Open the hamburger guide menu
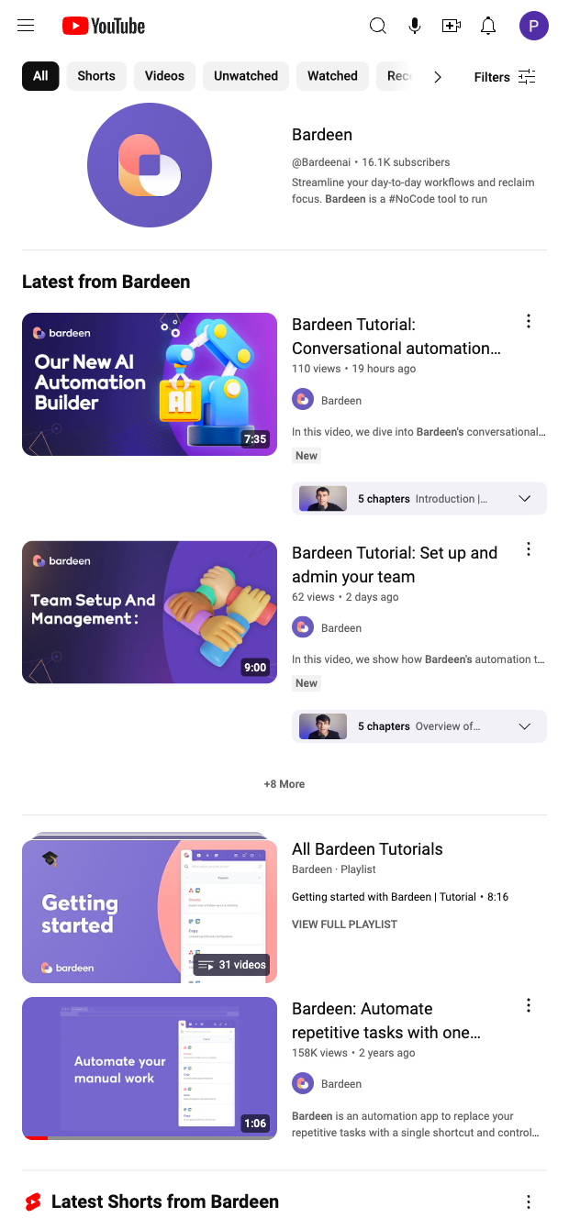Image resolution: width=569 pixels, height=1229 pixels. point(26,26)
